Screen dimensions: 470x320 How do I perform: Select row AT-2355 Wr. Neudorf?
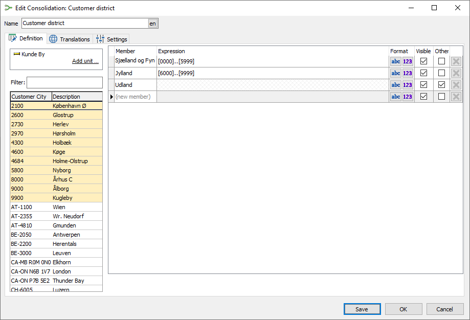(x=56, y=216)
